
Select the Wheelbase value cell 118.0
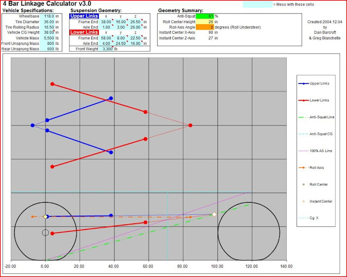tap(48, 16)
